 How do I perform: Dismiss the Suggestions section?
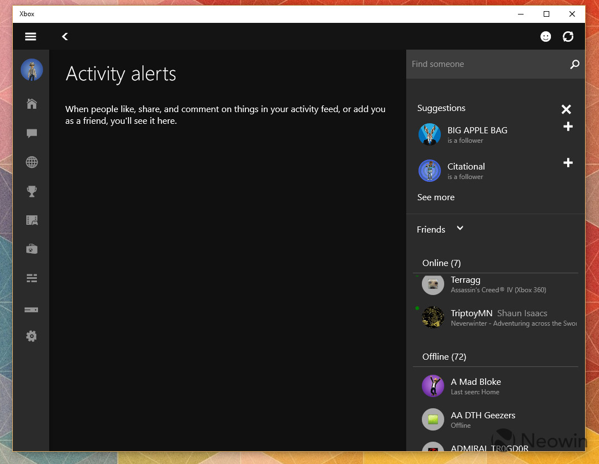[x=566, y=109]
